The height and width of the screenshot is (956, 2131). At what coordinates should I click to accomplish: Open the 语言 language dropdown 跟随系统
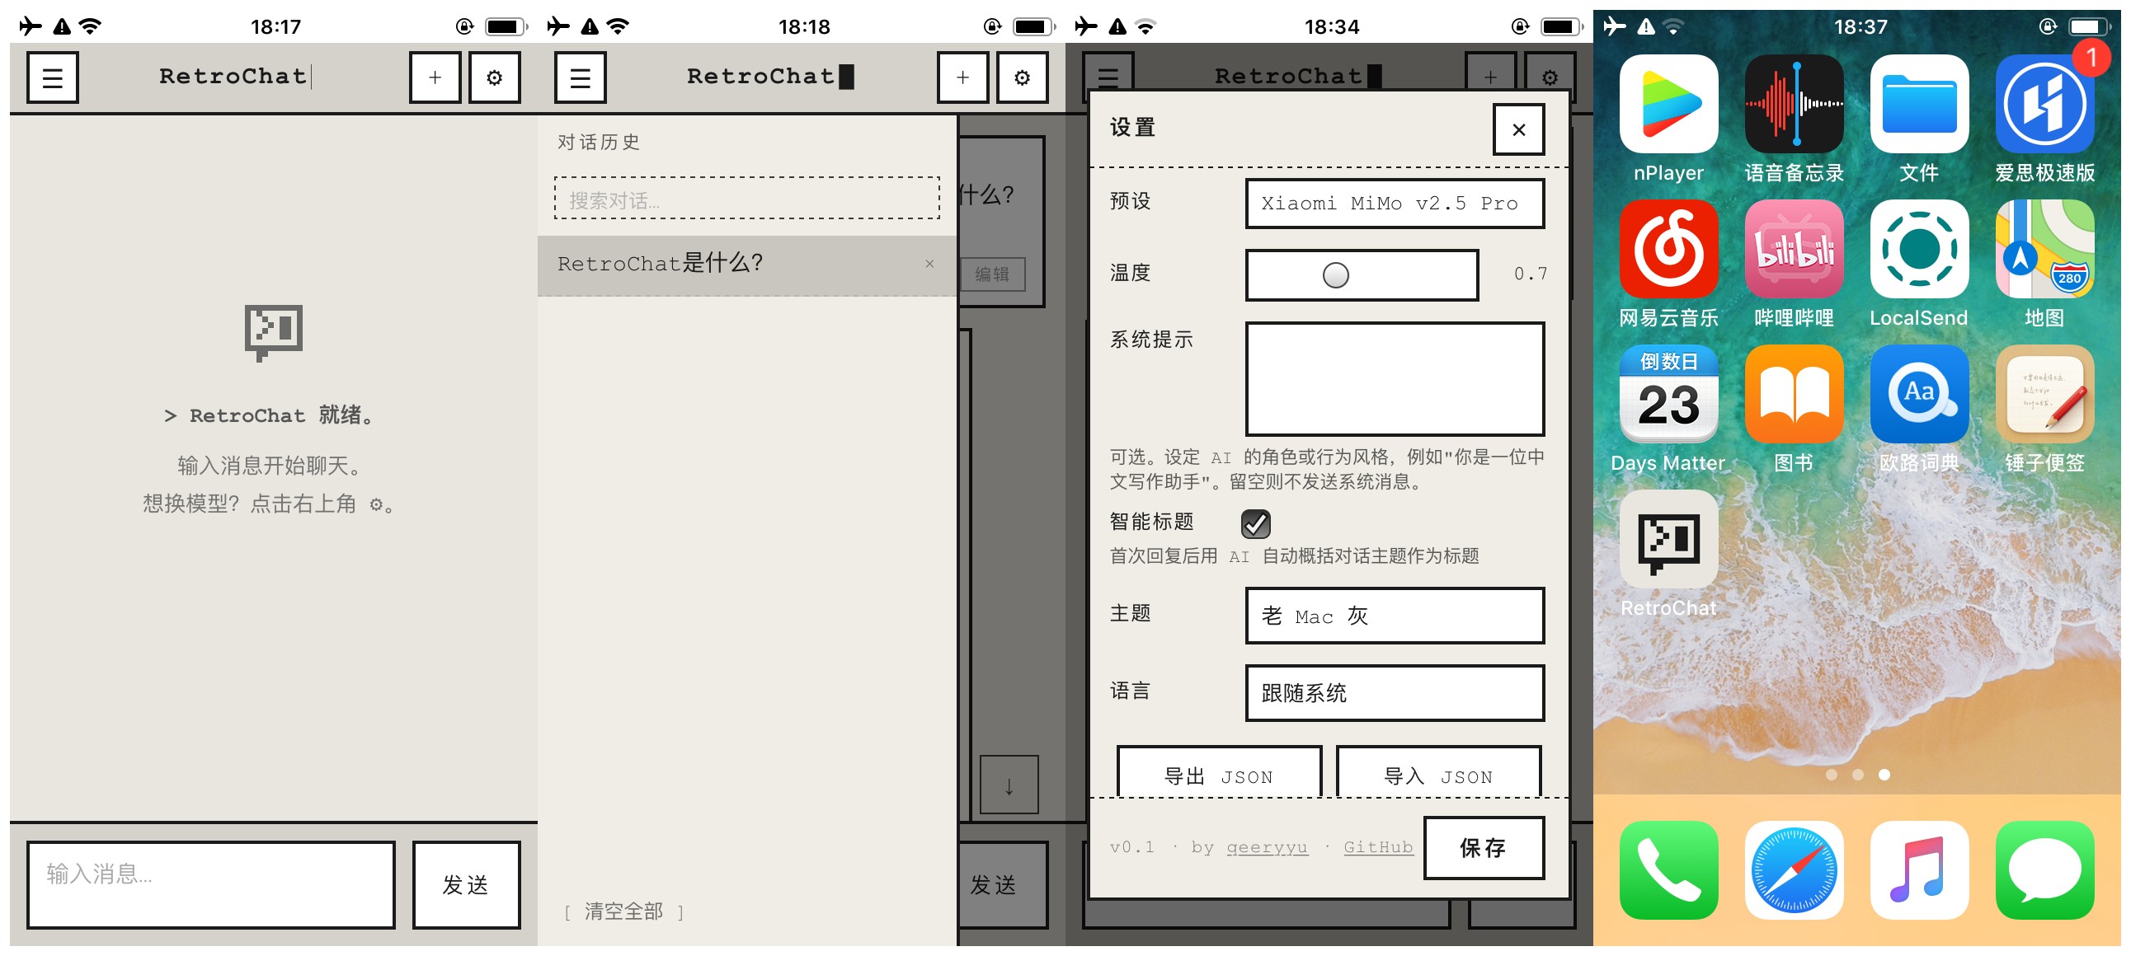[x=1395, y=693]
